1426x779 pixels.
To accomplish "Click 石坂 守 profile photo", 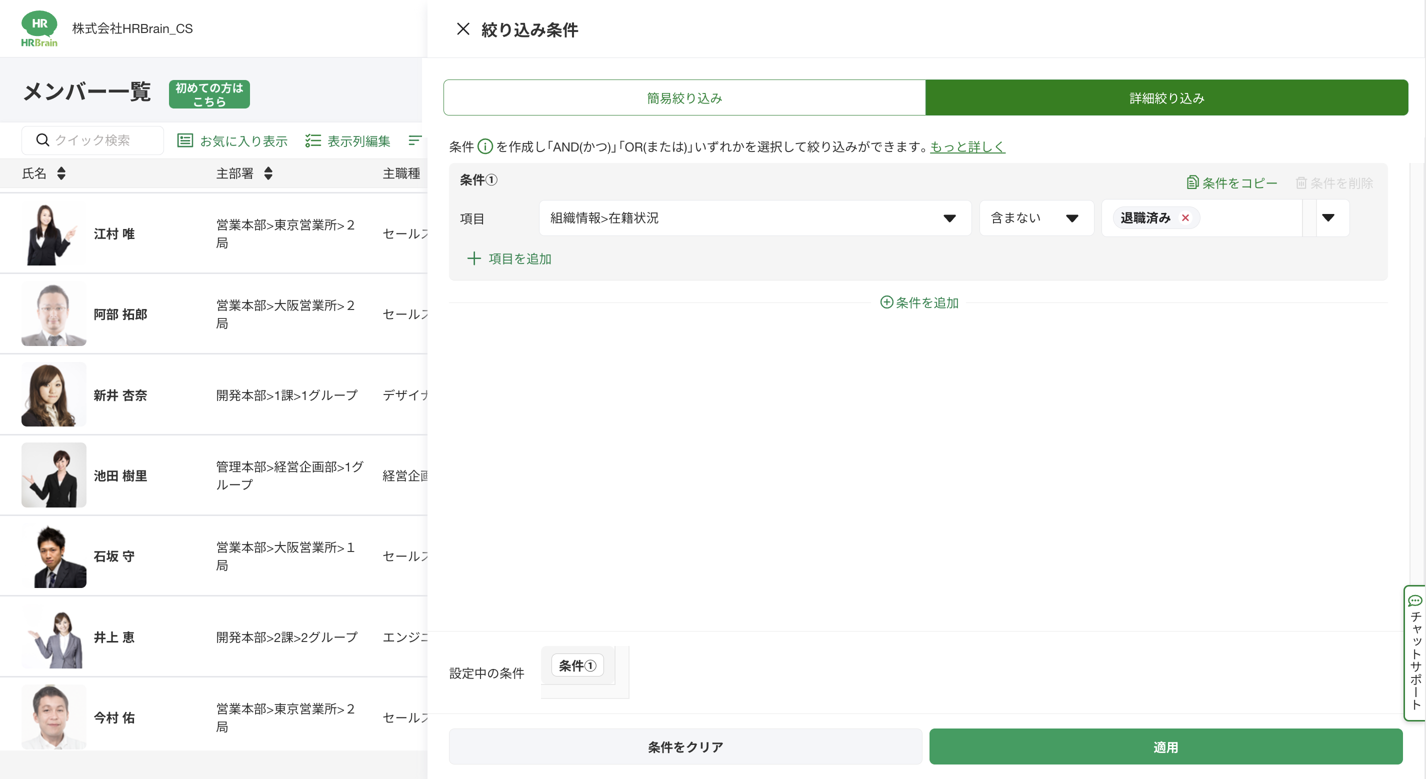I will pyautogui.click(x=53, y=556).
